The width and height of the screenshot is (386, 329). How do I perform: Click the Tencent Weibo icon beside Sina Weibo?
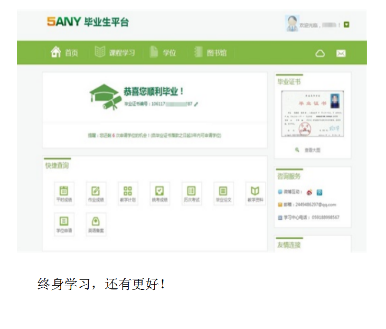point(319,192)
